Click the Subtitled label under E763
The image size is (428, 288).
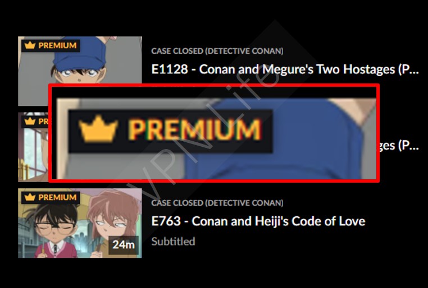174,241
